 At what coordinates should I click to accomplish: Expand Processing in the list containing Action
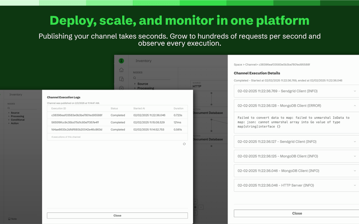click(17, 116)
